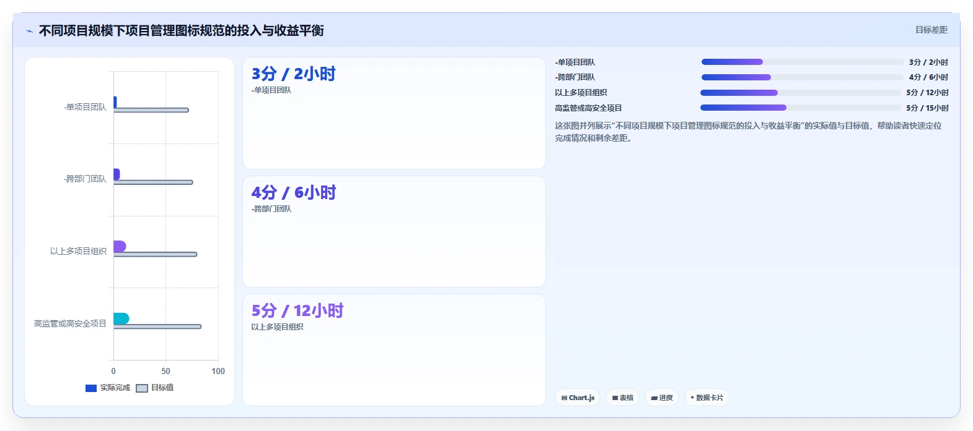Click the 以上多项目组织 actual purple bar
The image size is (973, 431).
[120, 247]
